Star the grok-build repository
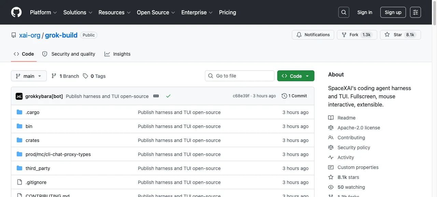Viewport: 437px width, 197px height. [x=400, y=35]
